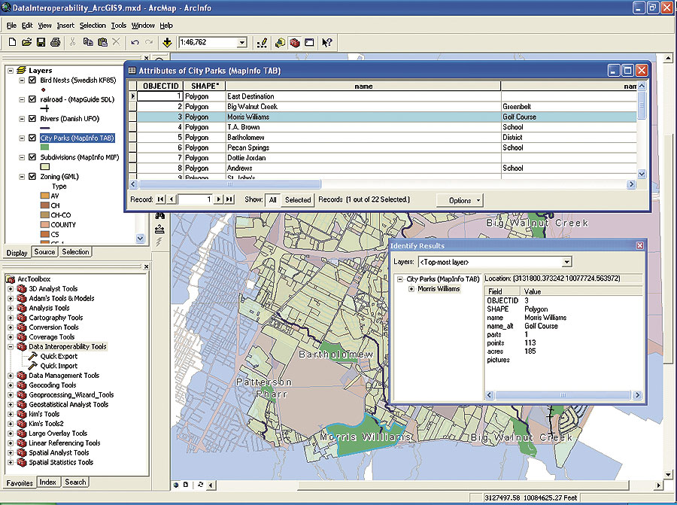The height and width of the screenshot is (505, 677).
Task: Cut selection with scissors icon
Action: [72, 42]
